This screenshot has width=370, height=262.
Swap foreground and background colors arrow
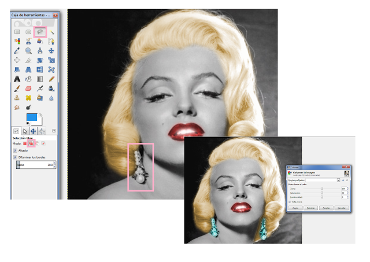[x=40, y=115]
